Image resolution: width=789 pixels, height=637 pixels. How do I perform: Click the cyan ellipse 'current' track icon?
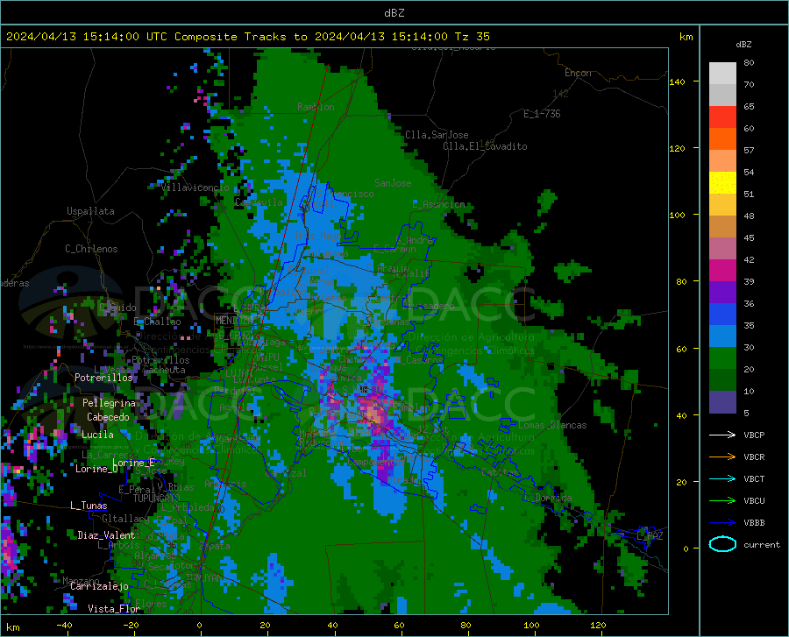(722, 544)
